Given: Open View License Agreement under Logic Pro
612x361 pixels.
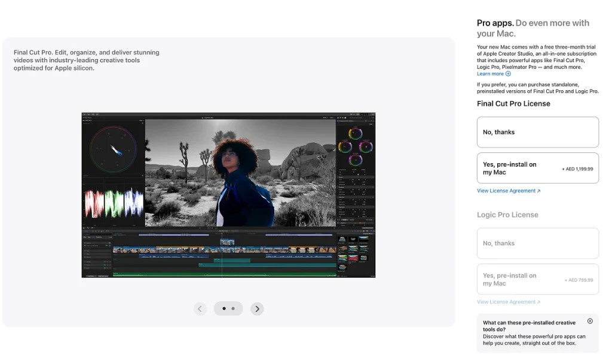Looking at the screenshot, I should coord(506,302).
